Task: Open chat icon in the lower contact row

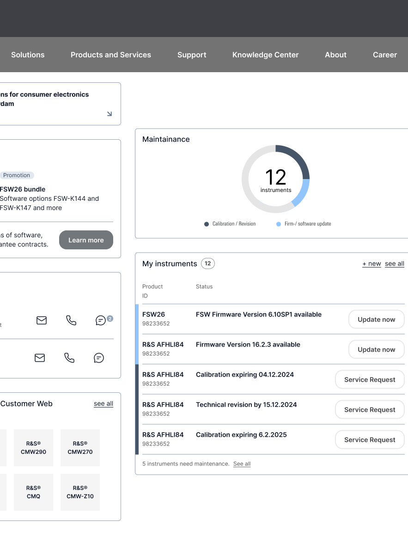Action: (x=99, y=358)
